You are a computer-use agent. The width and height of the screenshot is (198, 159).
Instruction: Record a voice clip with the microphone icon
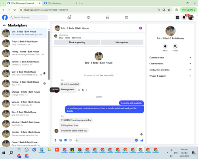[x=55, y=140]
